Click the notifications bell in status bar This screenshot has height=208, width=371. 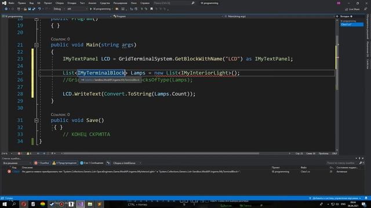pos(366,198)
